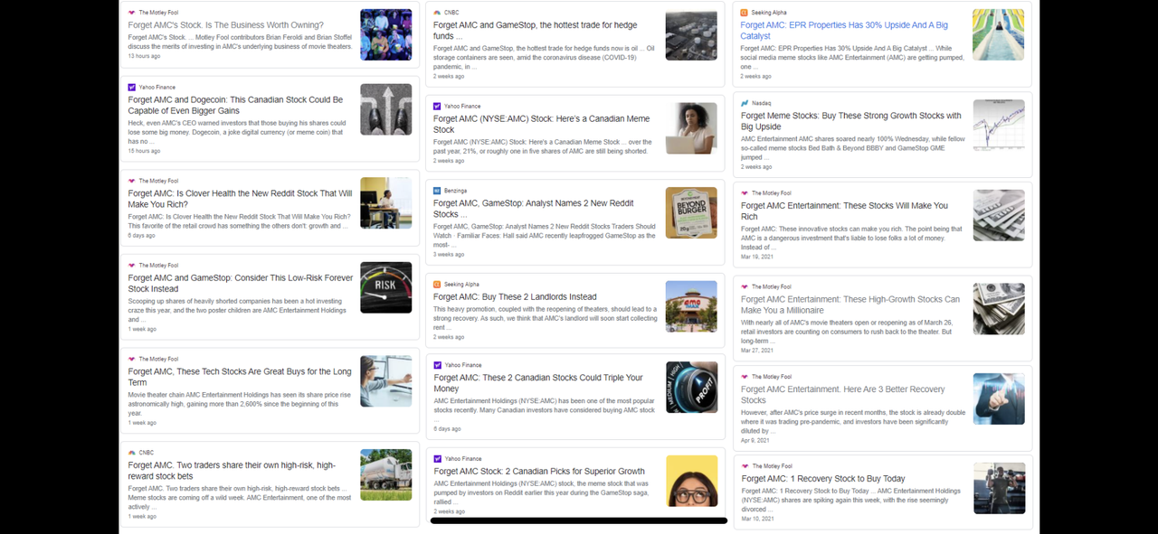Click yellow-background face thumbnail on Superior Growth article
This screenshot has height=534, width=1158.
(691, 481)
